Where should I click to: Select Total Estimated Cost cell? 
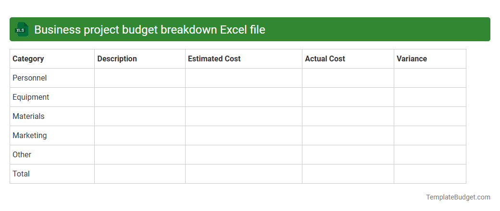(244, 174)
